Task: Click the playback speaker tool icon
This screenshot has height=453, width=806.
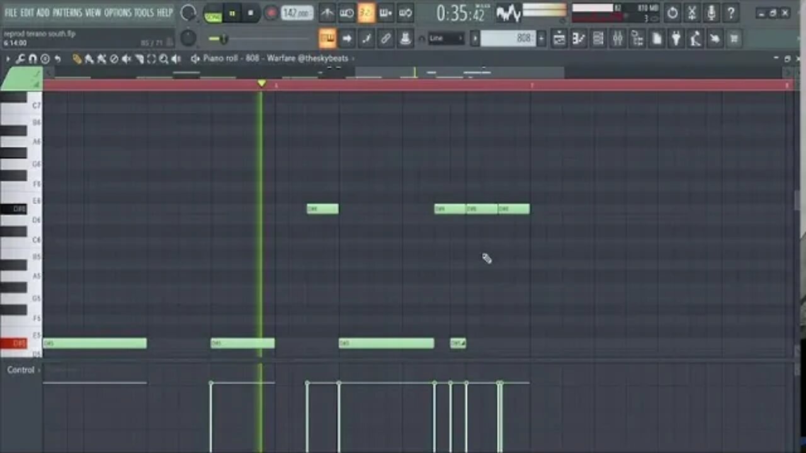Action: click(x=176, y=59)
